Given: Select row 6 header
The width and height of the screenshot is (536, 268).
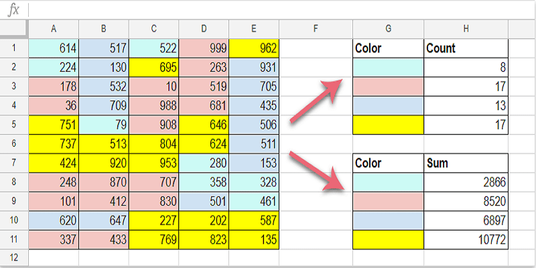Looking at the screenshot, I should tap(13, 143).
